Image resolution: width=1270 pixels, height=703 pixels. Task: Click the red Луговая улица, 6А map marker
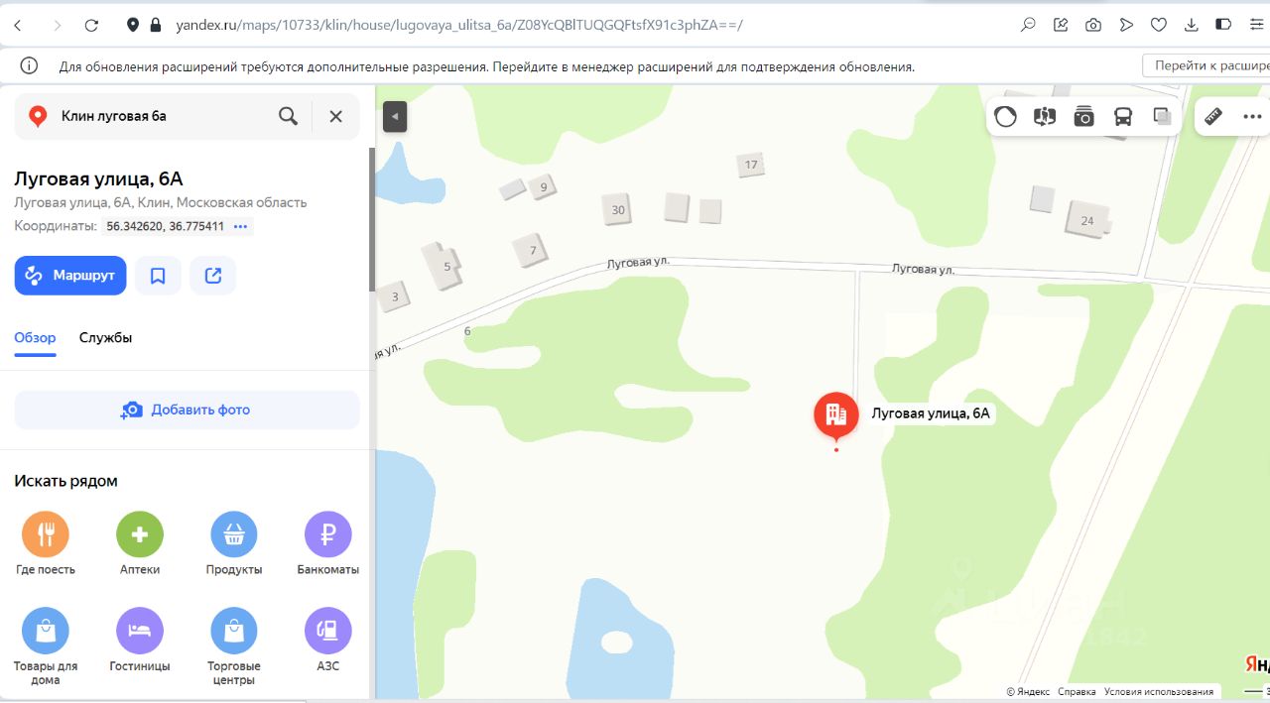pyautogui.click(x=836, y=416)
